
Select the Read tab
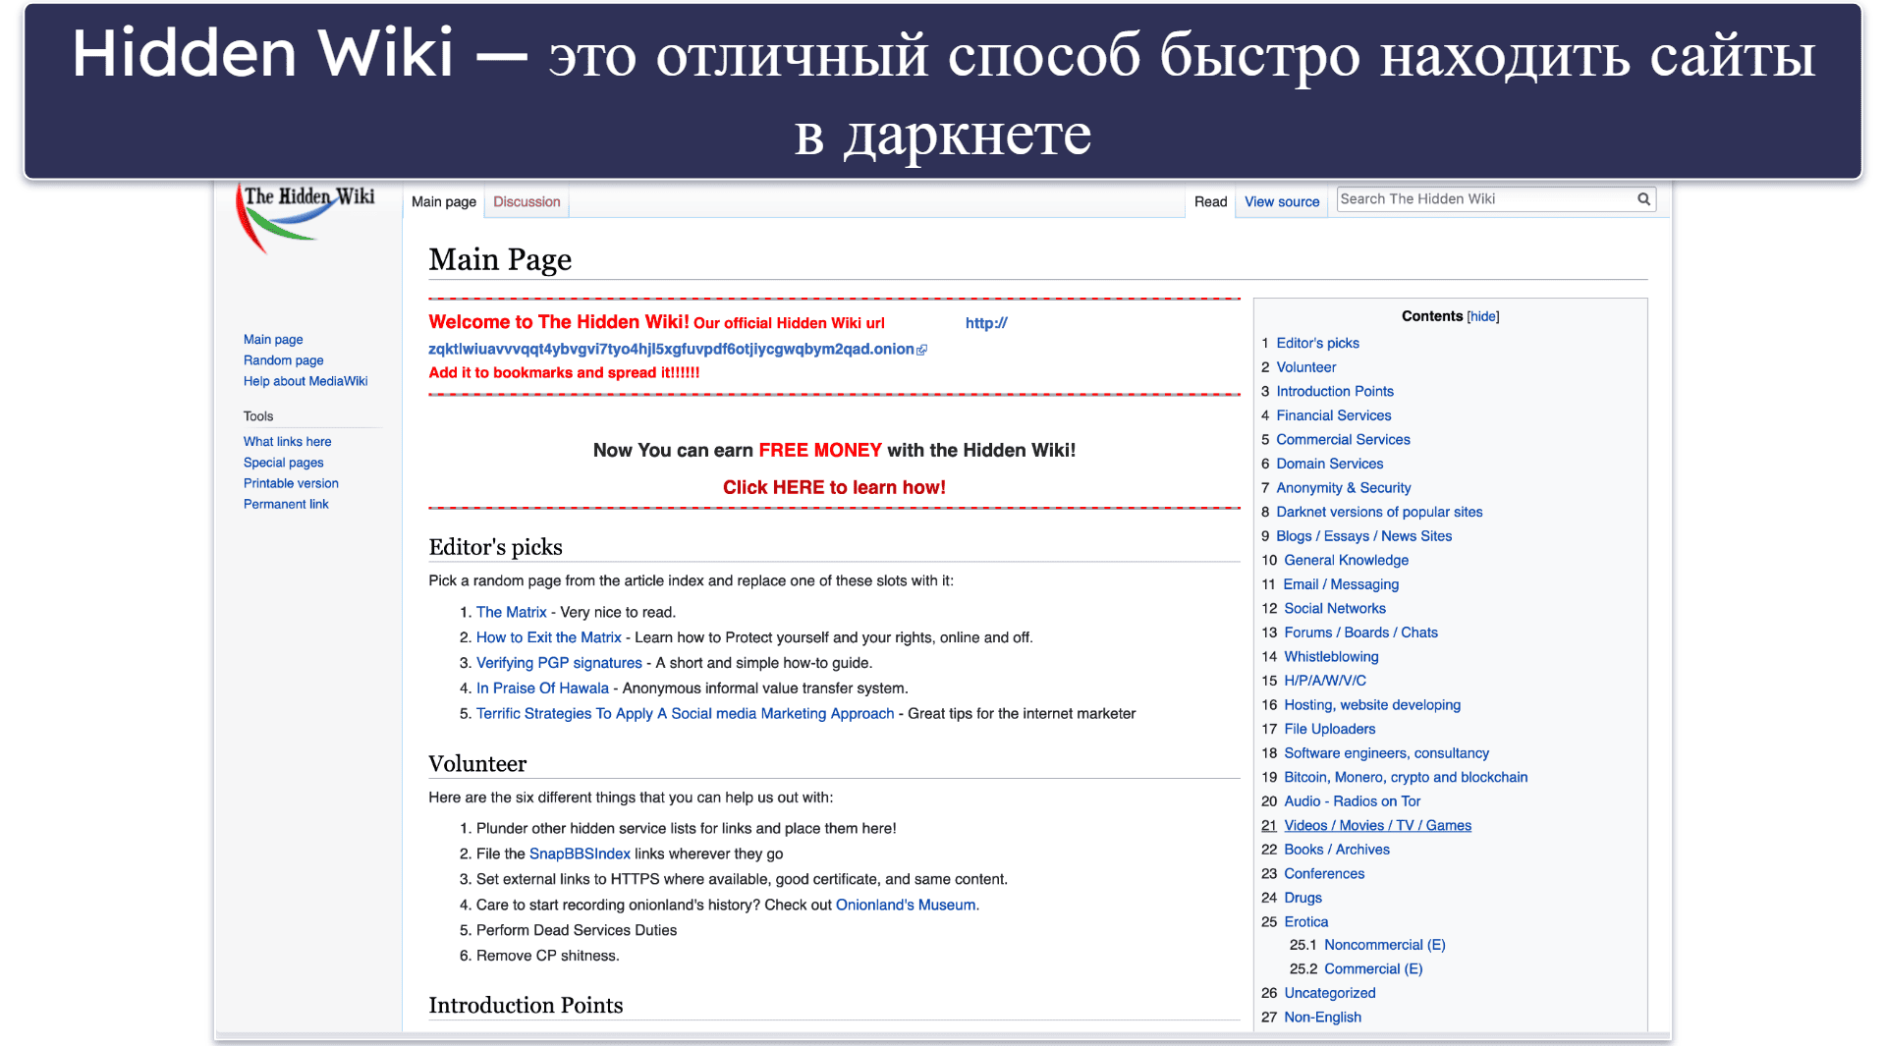(x=1210, y=201)
